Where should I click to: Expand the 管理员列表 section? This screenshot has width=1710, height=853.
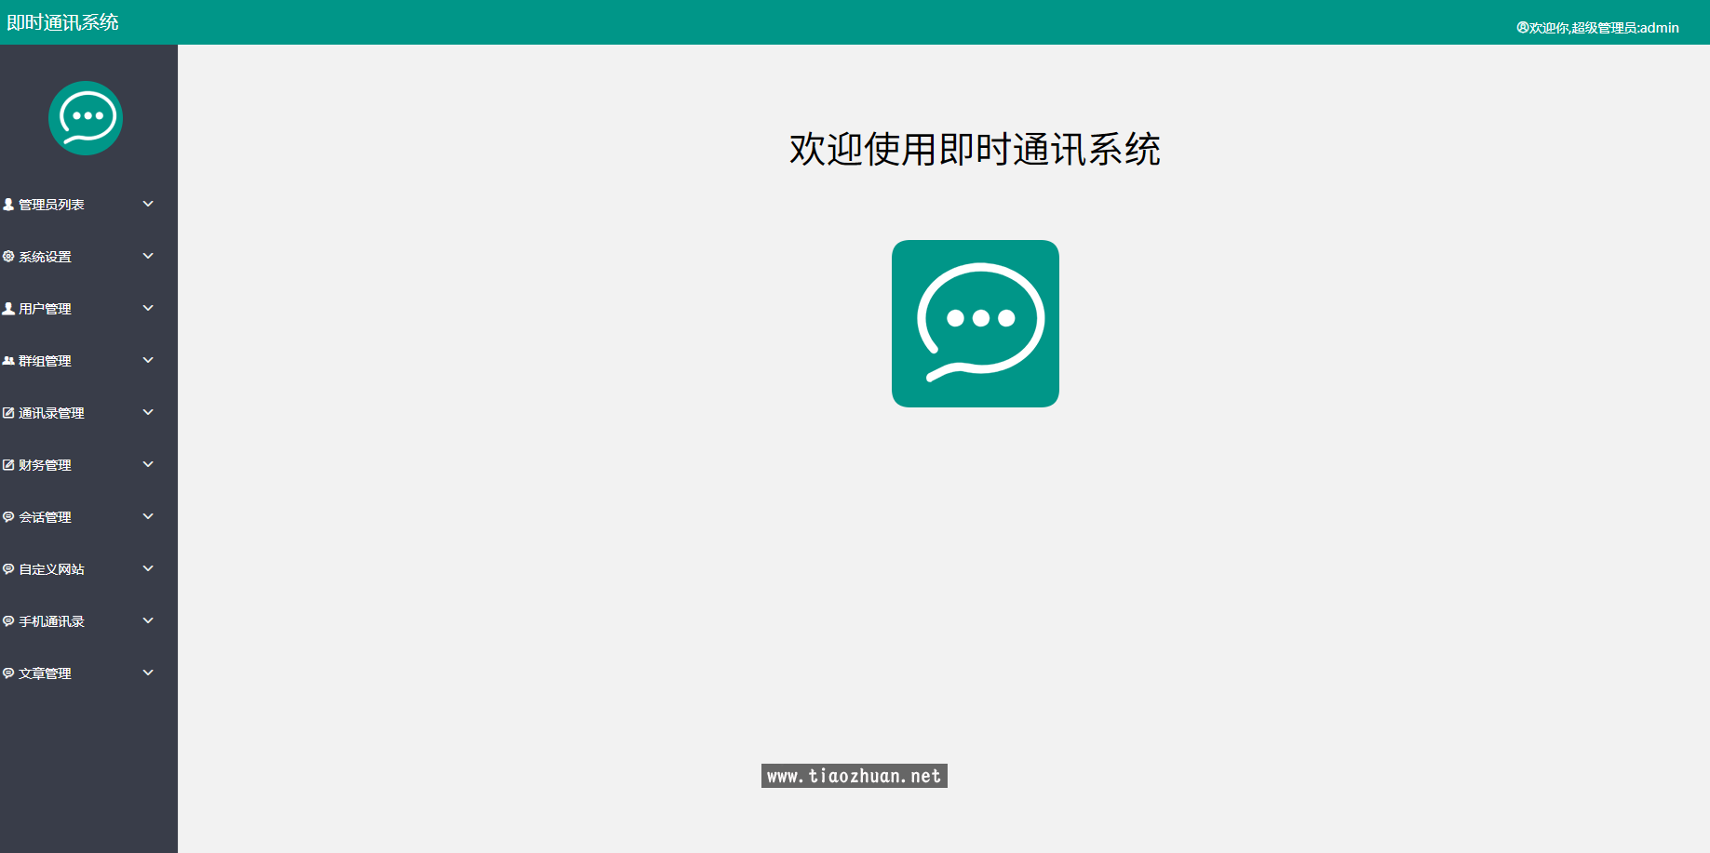tap(148, 204)
